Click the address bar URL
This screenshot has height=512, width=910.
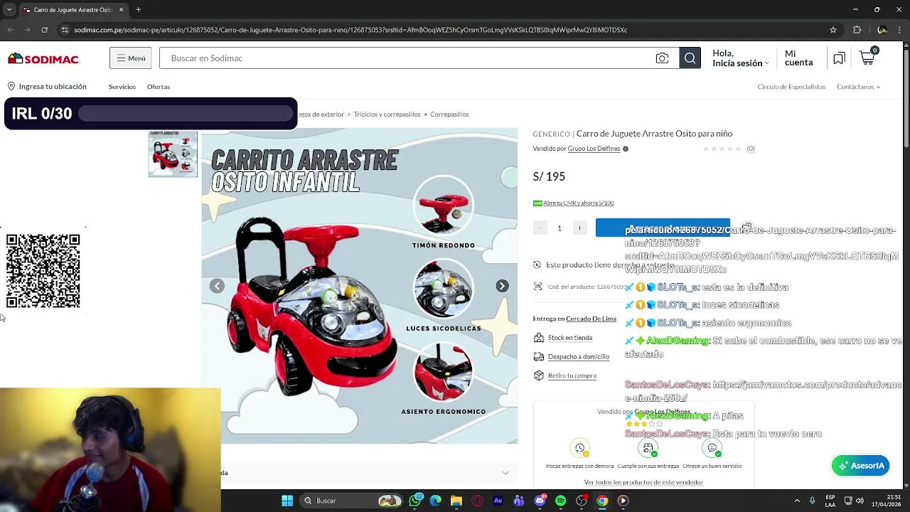(x=350, y=30)
